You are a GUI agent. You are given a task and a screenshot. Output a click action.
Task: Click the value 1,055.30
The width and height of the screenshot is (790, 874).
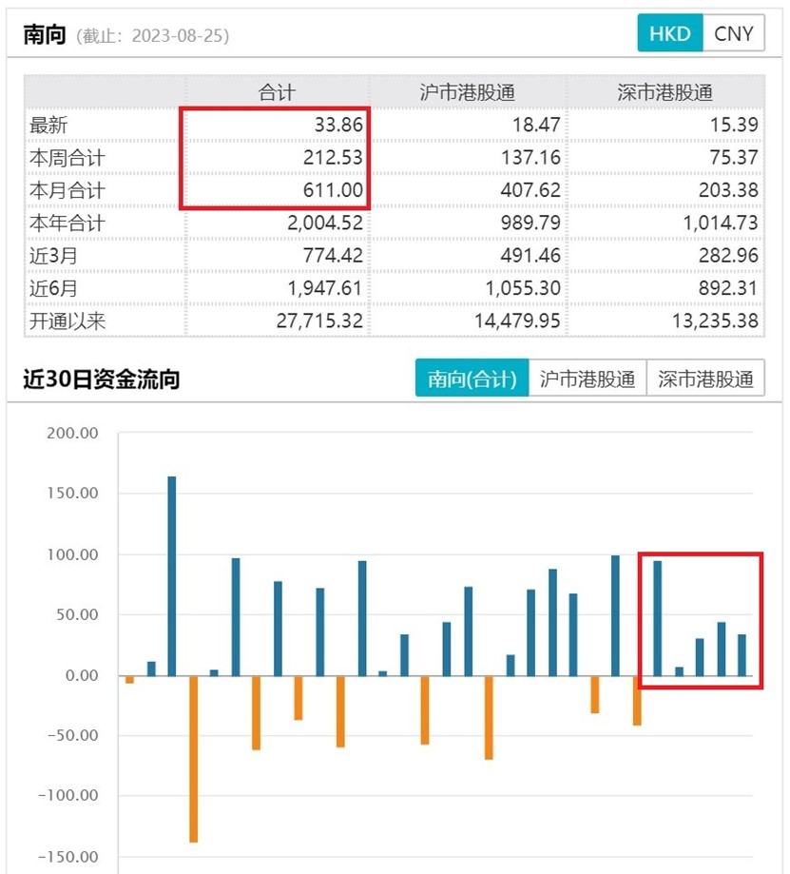click(523, 288)
